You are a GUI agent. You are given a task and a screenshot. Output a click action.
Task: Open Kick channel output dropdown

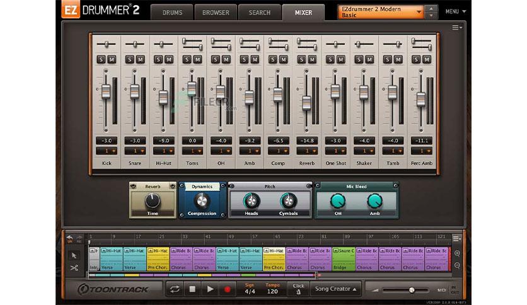click(106, 151)
